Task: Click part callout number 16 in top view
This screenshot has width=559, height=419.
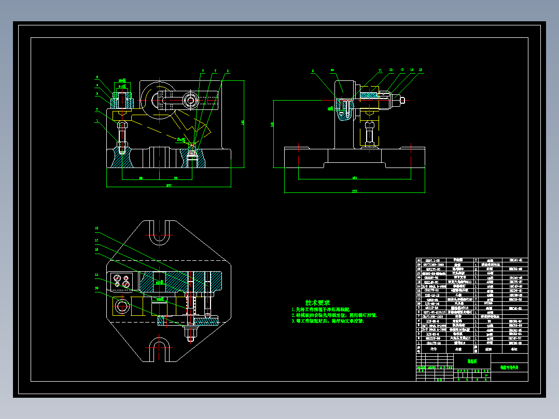Action: pos(96,228)
